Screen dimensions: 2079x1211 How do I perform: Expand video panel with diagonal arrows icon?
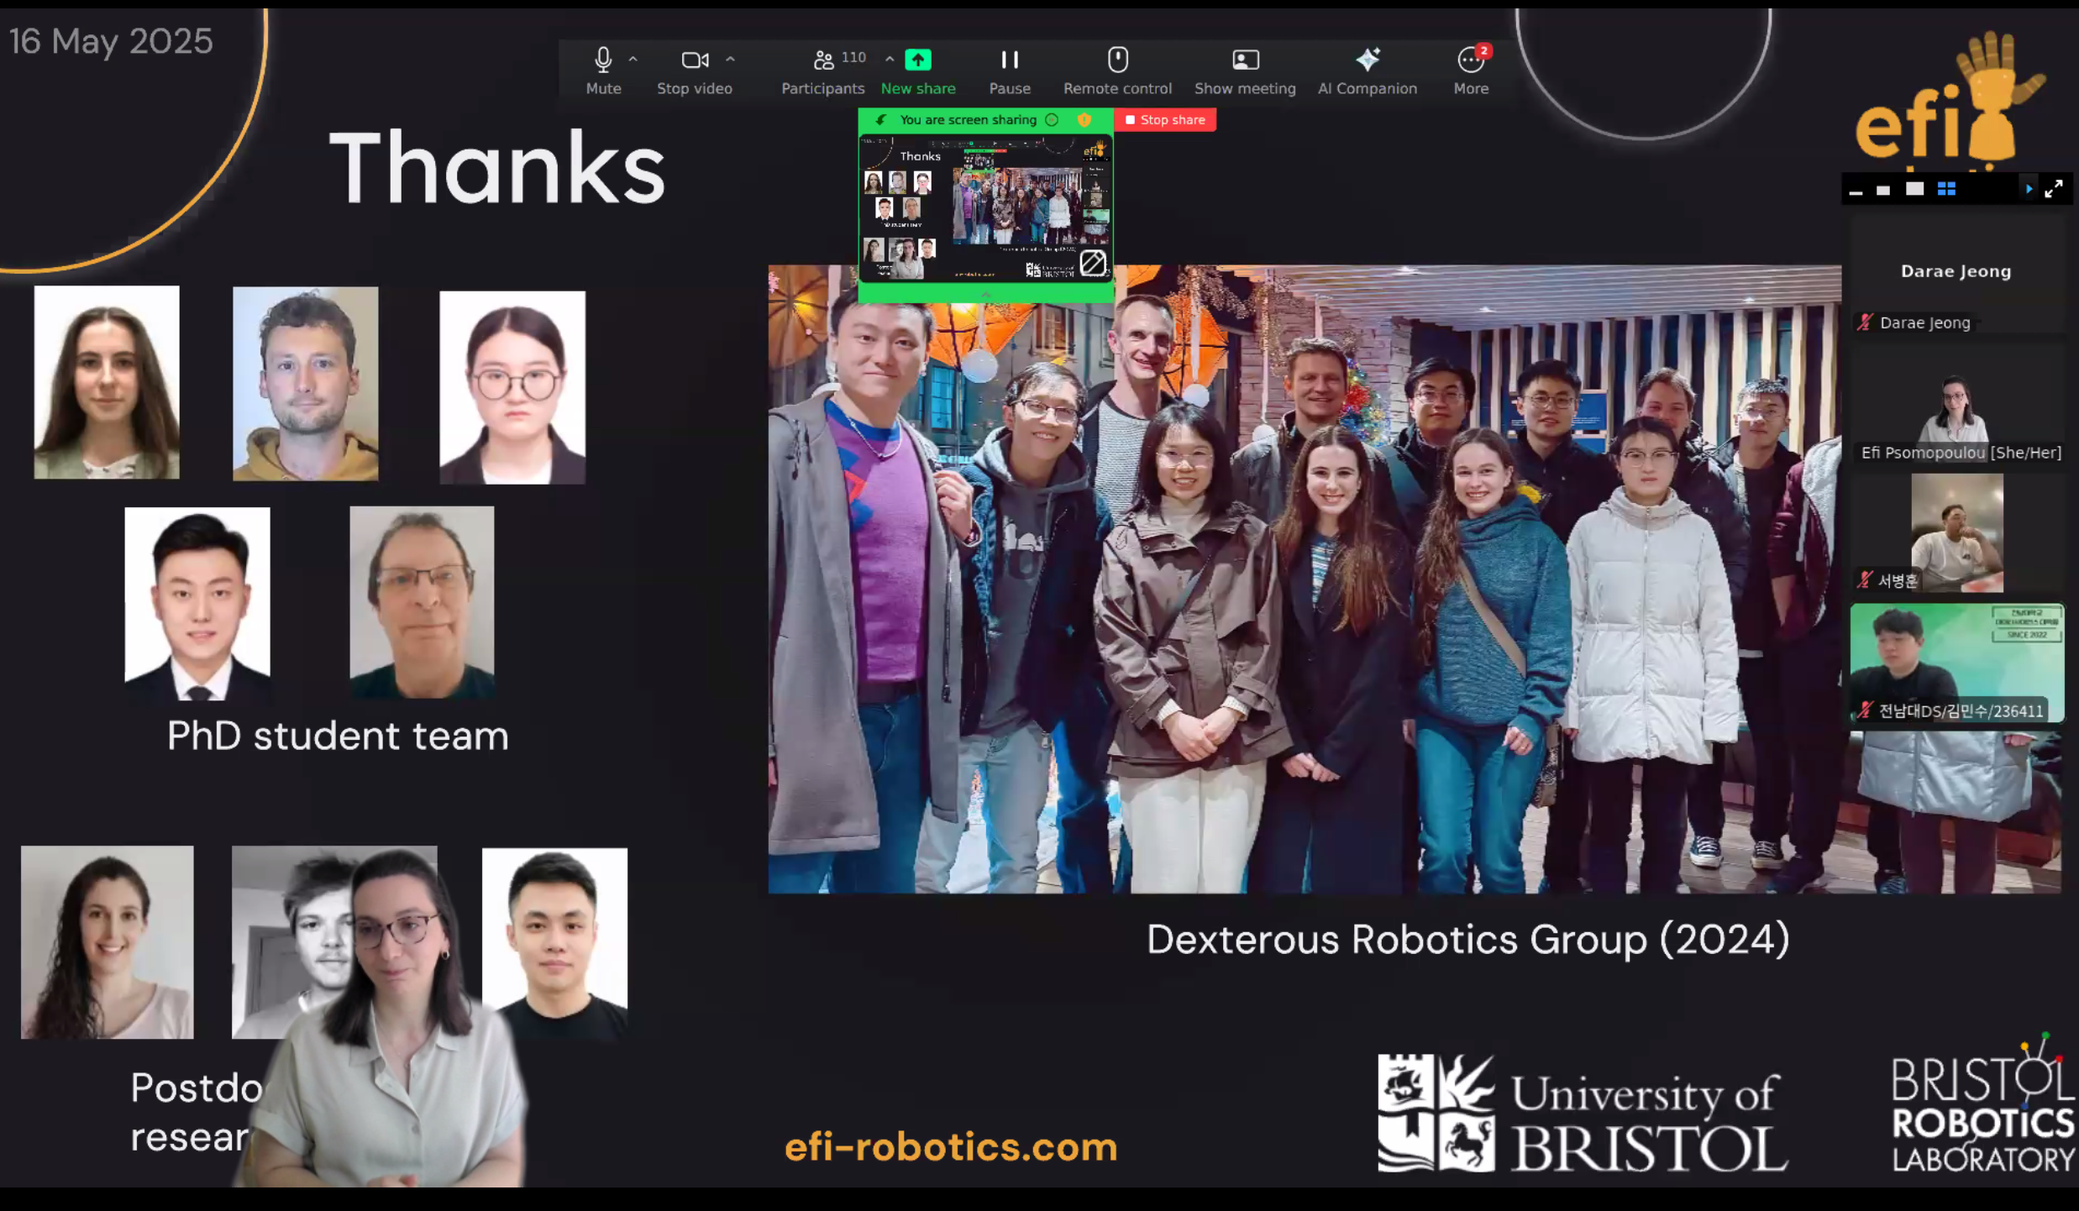point(2053,189)
